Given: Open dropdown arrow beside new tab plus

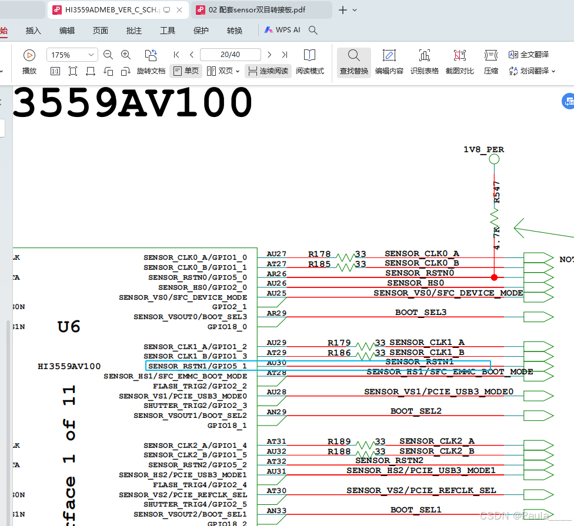Looking at the screenshot, I should pyautogui.click(x=355, y=10).
